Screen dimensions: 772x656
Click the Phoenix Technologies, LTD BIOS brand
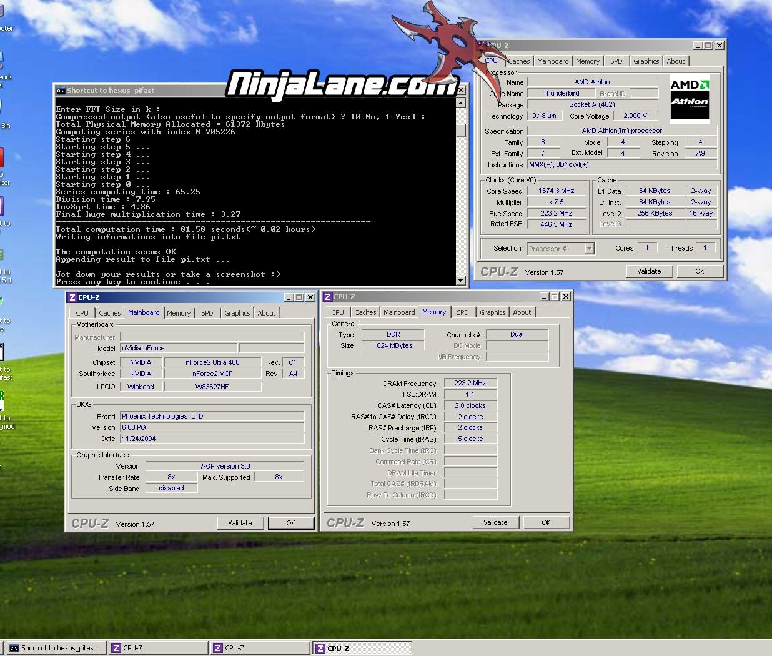tap(212, 416)
